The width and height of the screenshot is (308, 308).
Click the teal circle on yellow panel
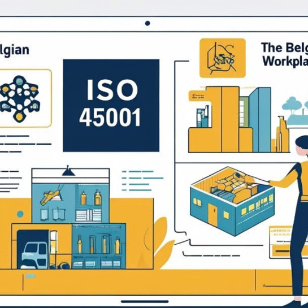pos(20,214)
